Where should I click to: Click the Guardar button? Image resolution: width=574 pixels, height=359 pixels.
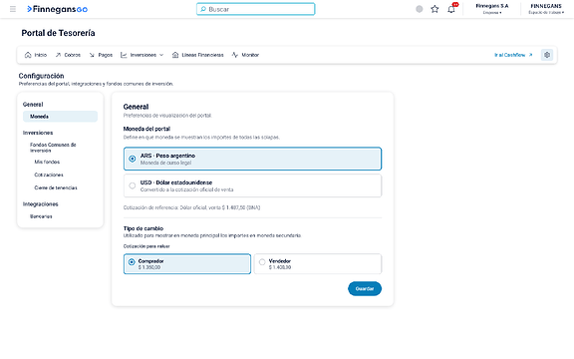(x=365, y=288)
